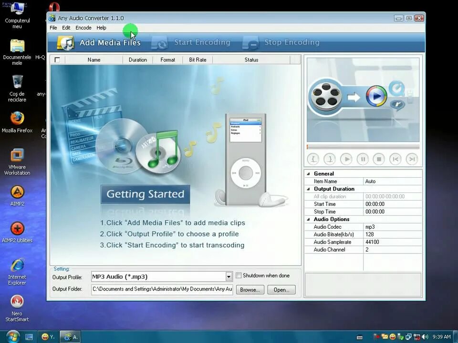Image resolution: width=458 pixels, height=343 pixels.
Task: Open Documentele mele desktop folder
Action: click(17, 52)
